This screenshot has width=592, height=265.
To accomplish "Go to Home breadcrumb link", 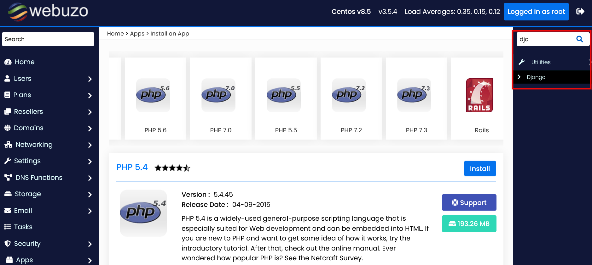I will pos(115,34).
